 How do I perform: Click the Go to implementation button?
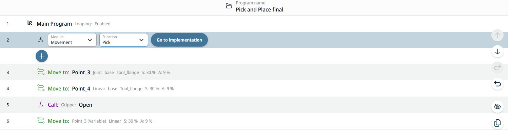coord(179,40)
